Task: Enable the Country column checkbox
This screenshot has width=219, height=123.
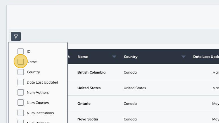Action: [x=21, y=72]
